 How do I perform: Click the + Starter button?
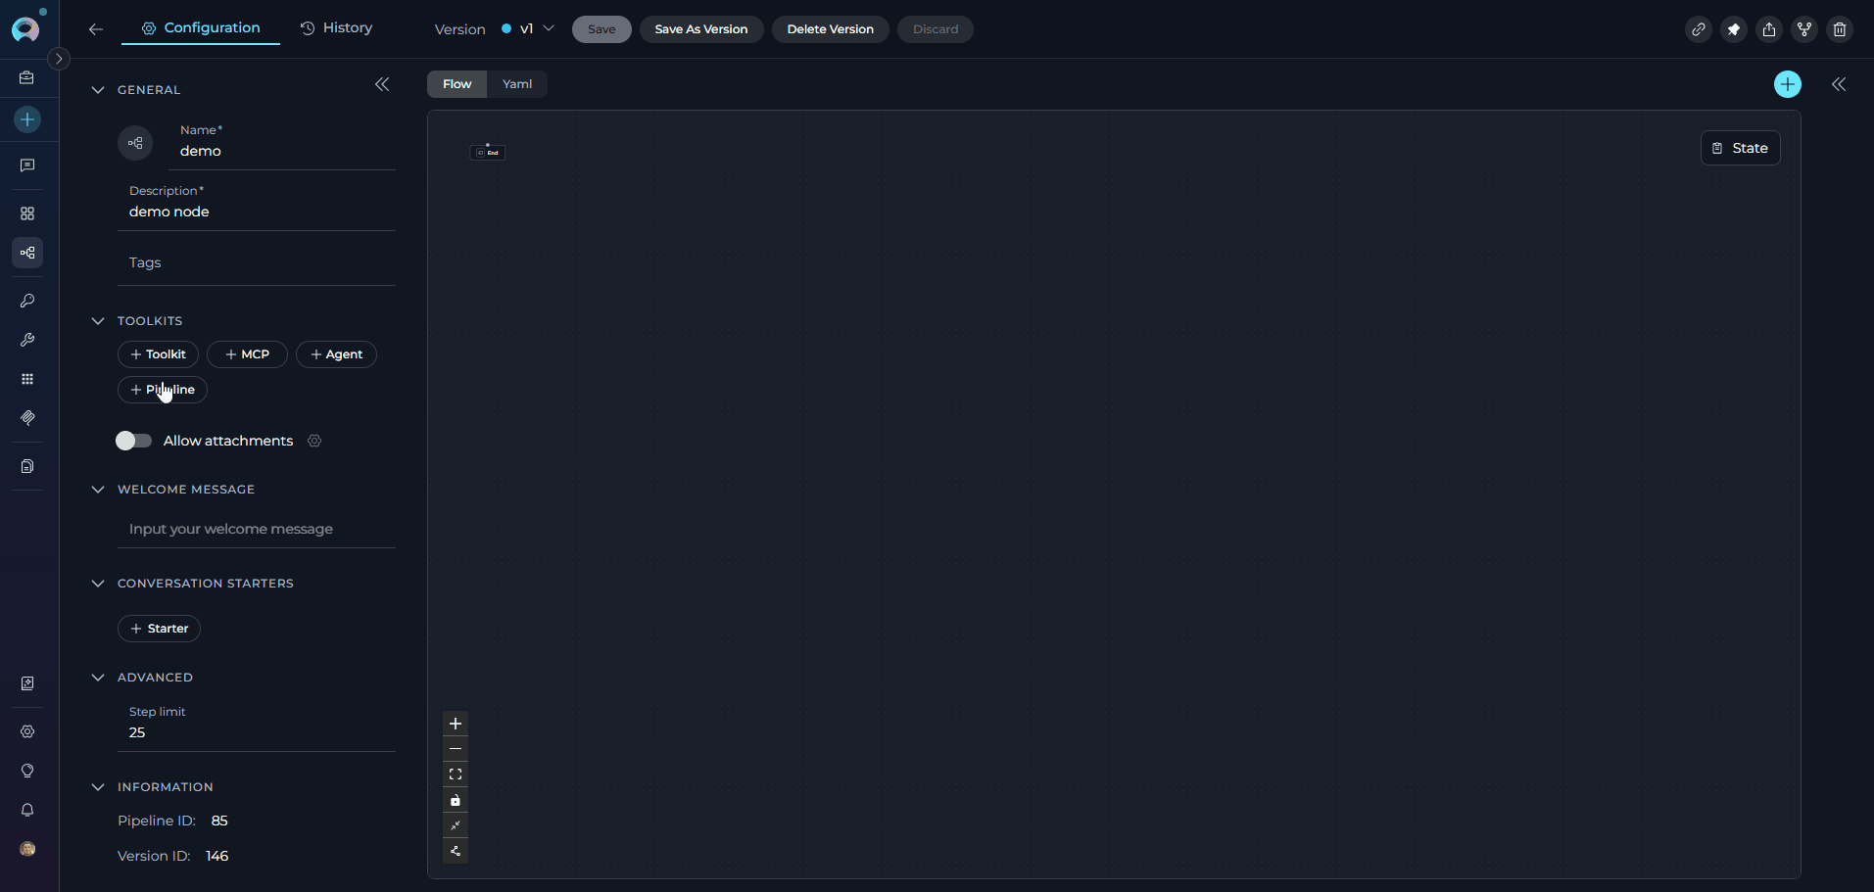(x=159, y=629)
